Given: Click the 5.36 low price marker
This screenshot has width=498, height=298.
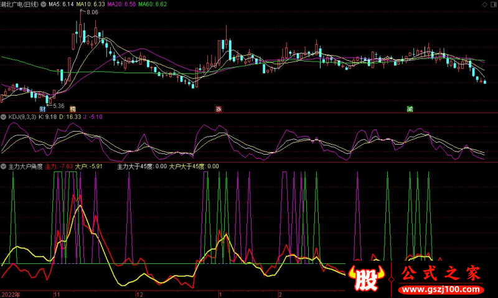Looking at the screenshot, I should [x=57, y=106].
